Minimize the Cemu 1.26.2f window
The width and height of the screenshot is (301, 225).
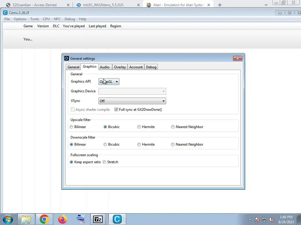280,13
